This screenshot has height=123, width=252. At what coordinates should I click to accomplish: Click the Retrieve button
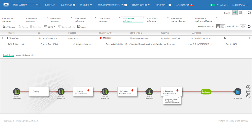tap(23, 27)
